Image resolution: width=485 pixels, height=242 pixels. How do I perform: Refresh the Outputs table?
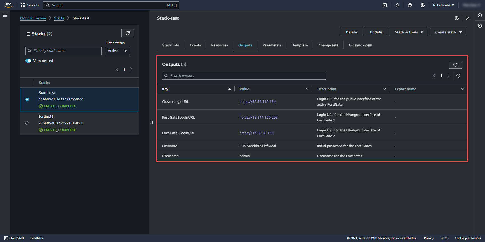pyautogui.click(x=455, y=65)
